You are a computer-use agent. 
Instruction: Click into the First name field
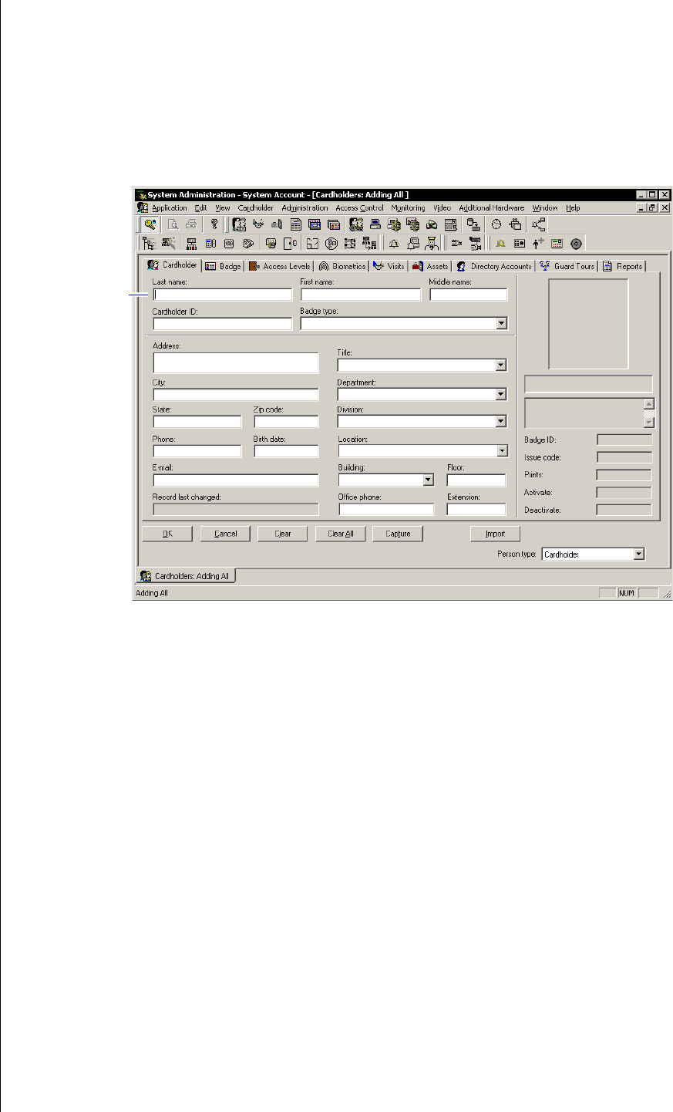[361, 294]
